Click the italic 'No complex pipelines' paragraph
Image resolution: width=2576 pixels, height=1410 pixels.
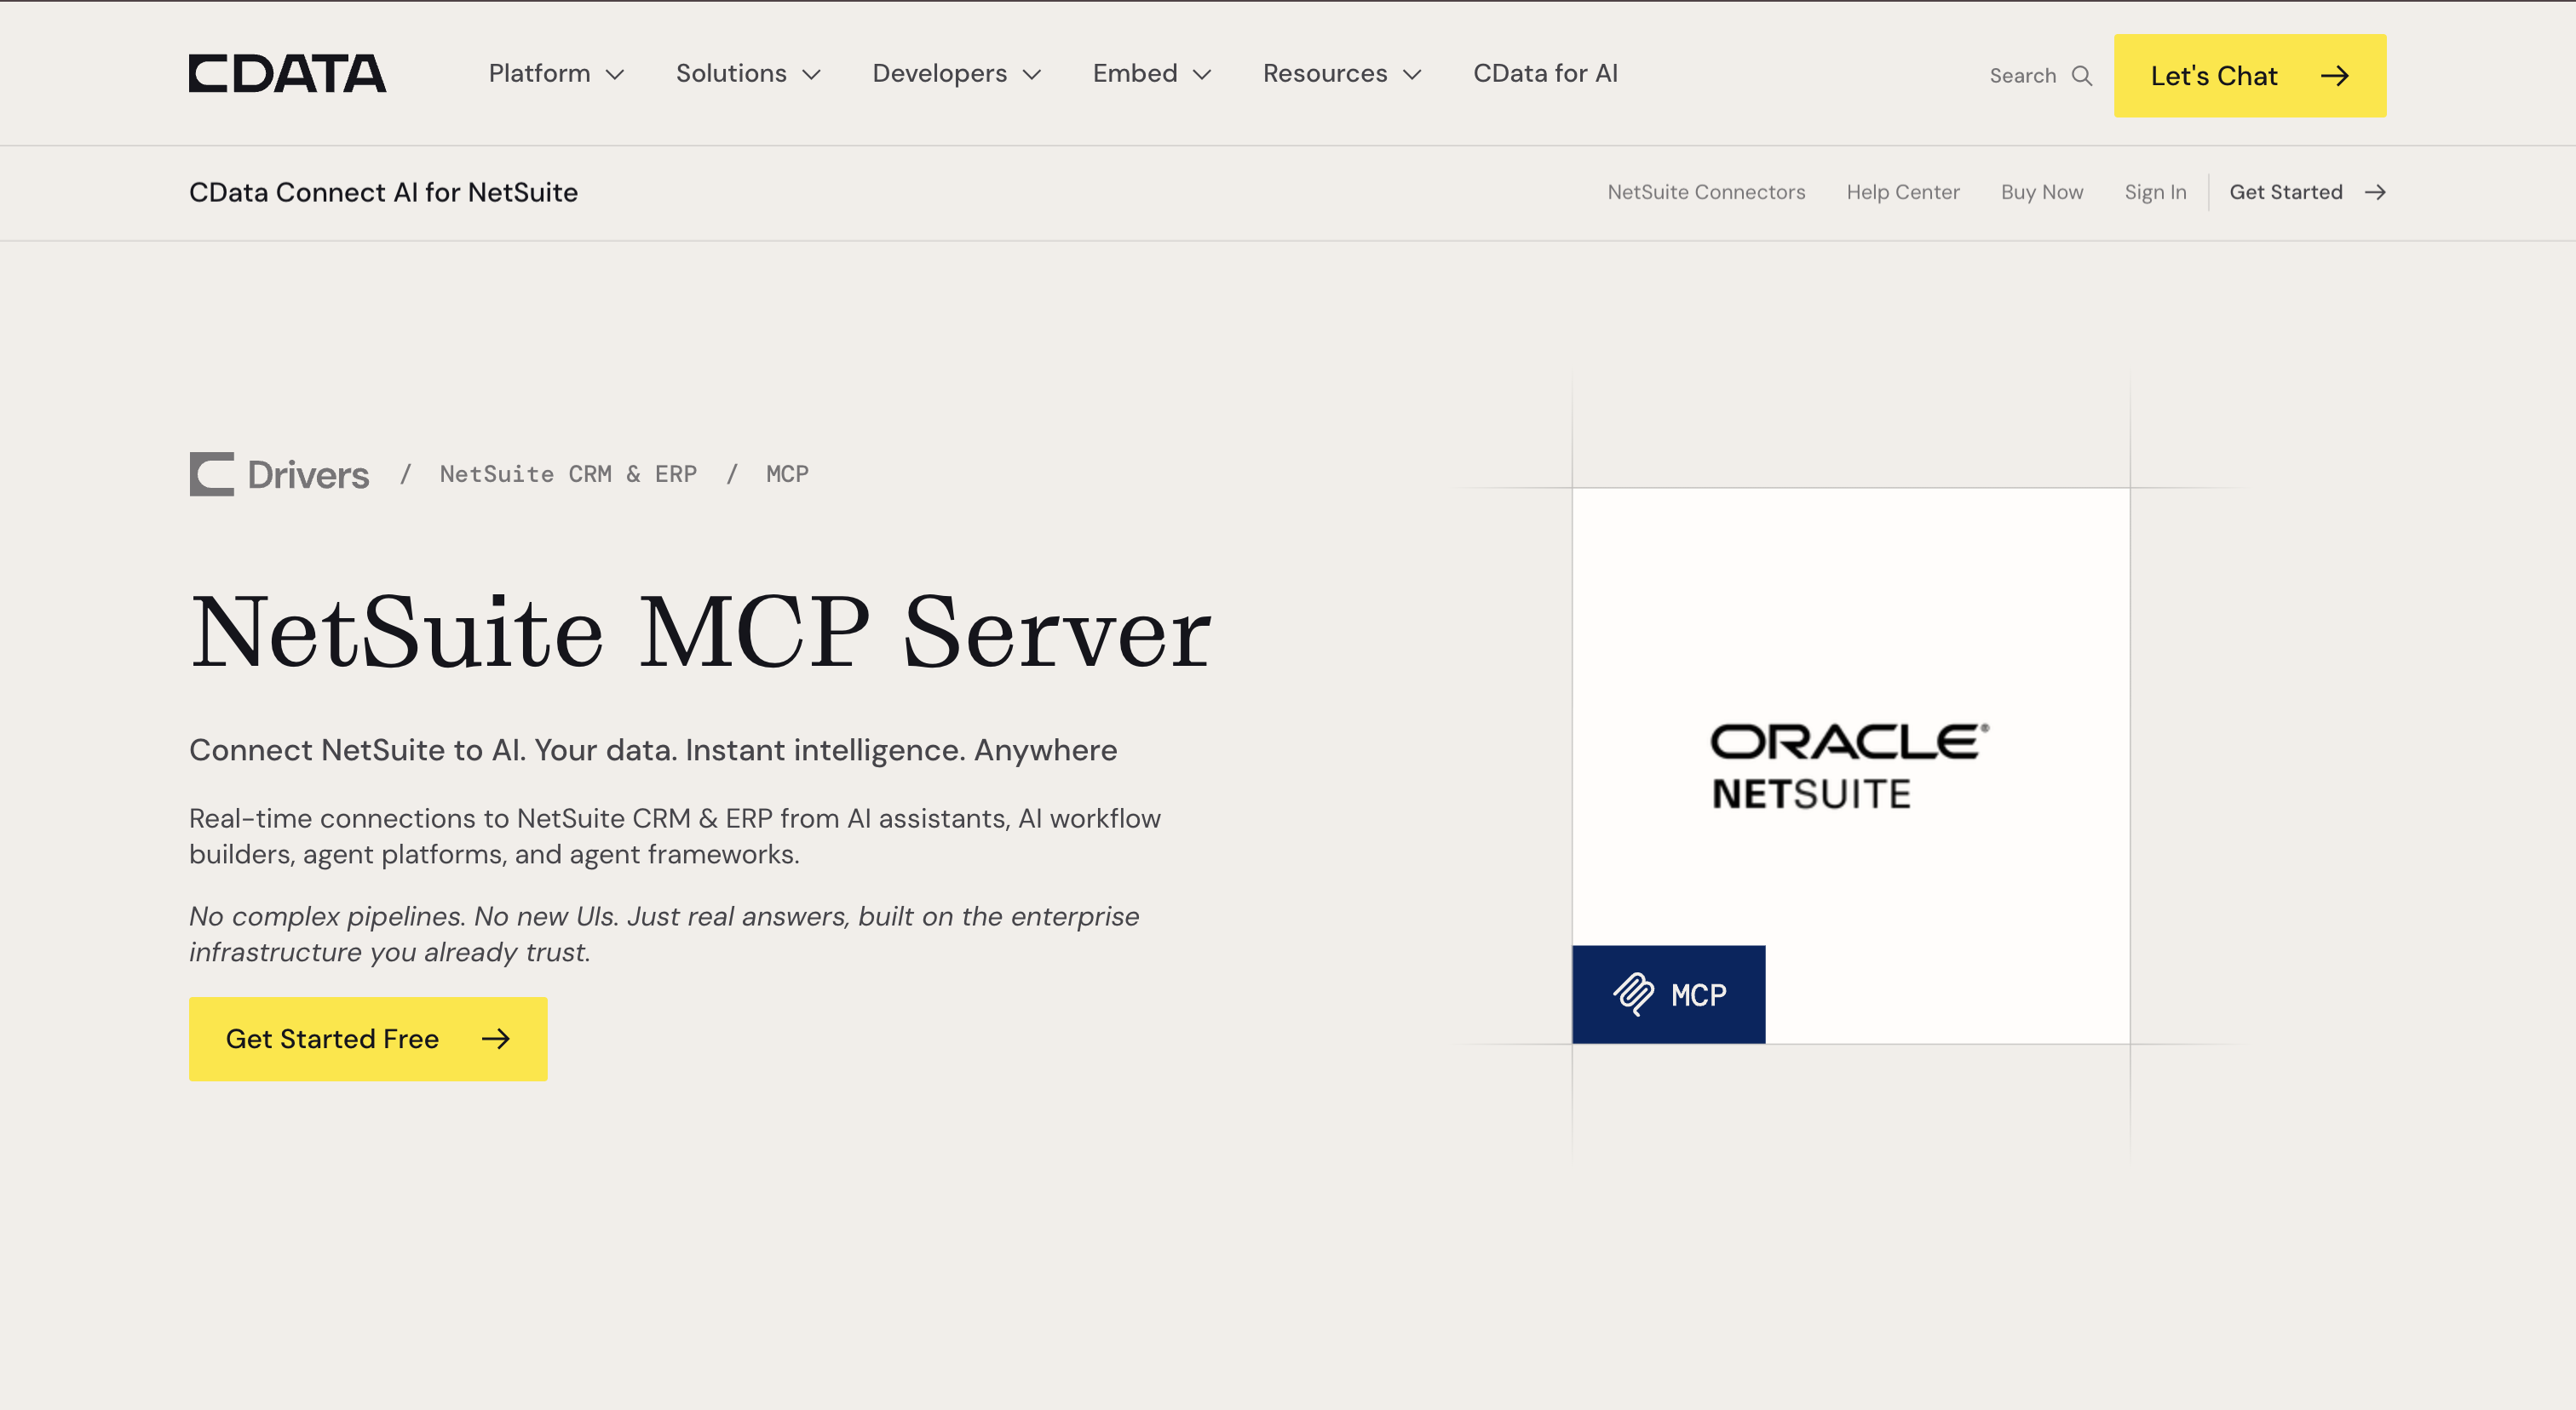coord(664,934)
